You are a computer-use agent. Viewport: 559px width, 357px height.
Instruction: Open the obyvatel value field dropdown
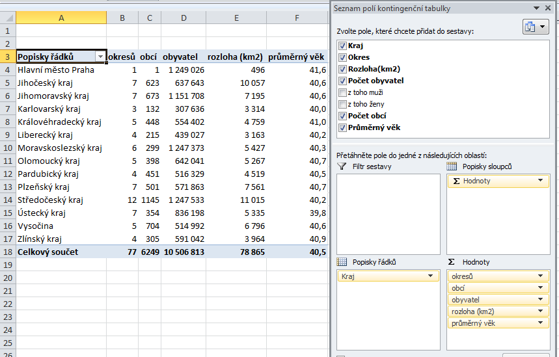[541, 300]
